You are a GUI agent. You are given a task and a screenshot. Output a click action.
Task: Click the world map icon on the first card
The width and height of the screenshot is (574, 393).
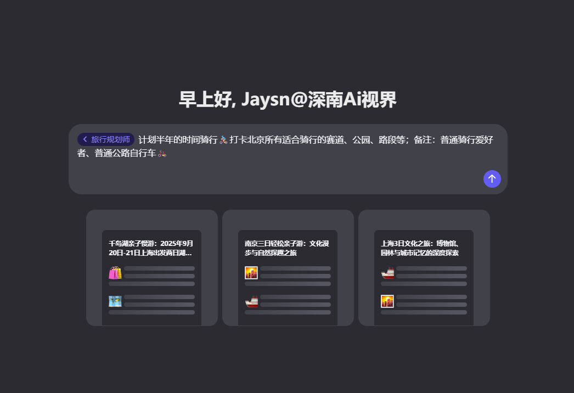tap(115, 301)
